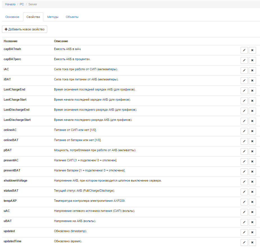Edit the shutdownVoltage property
This screenshot has height=249, width=260.
(x=244, y=182)
